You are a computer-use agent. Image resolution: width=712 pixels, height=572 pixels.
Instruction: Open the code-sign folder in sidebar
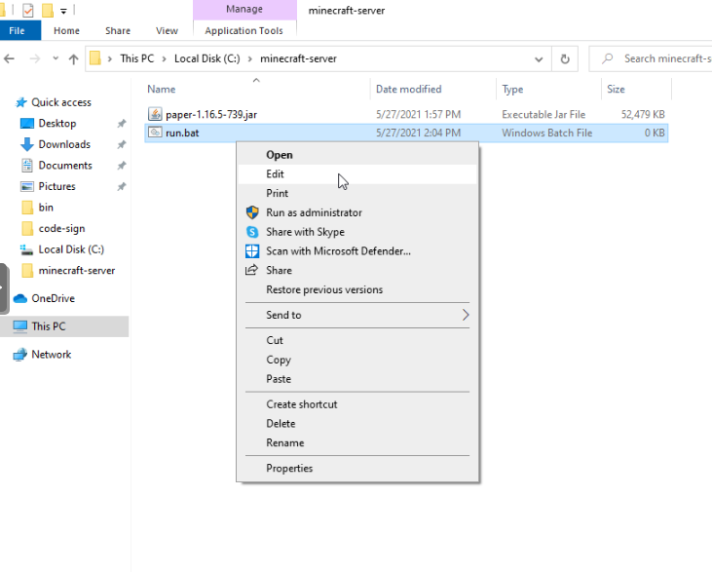(x=61, y=228)
